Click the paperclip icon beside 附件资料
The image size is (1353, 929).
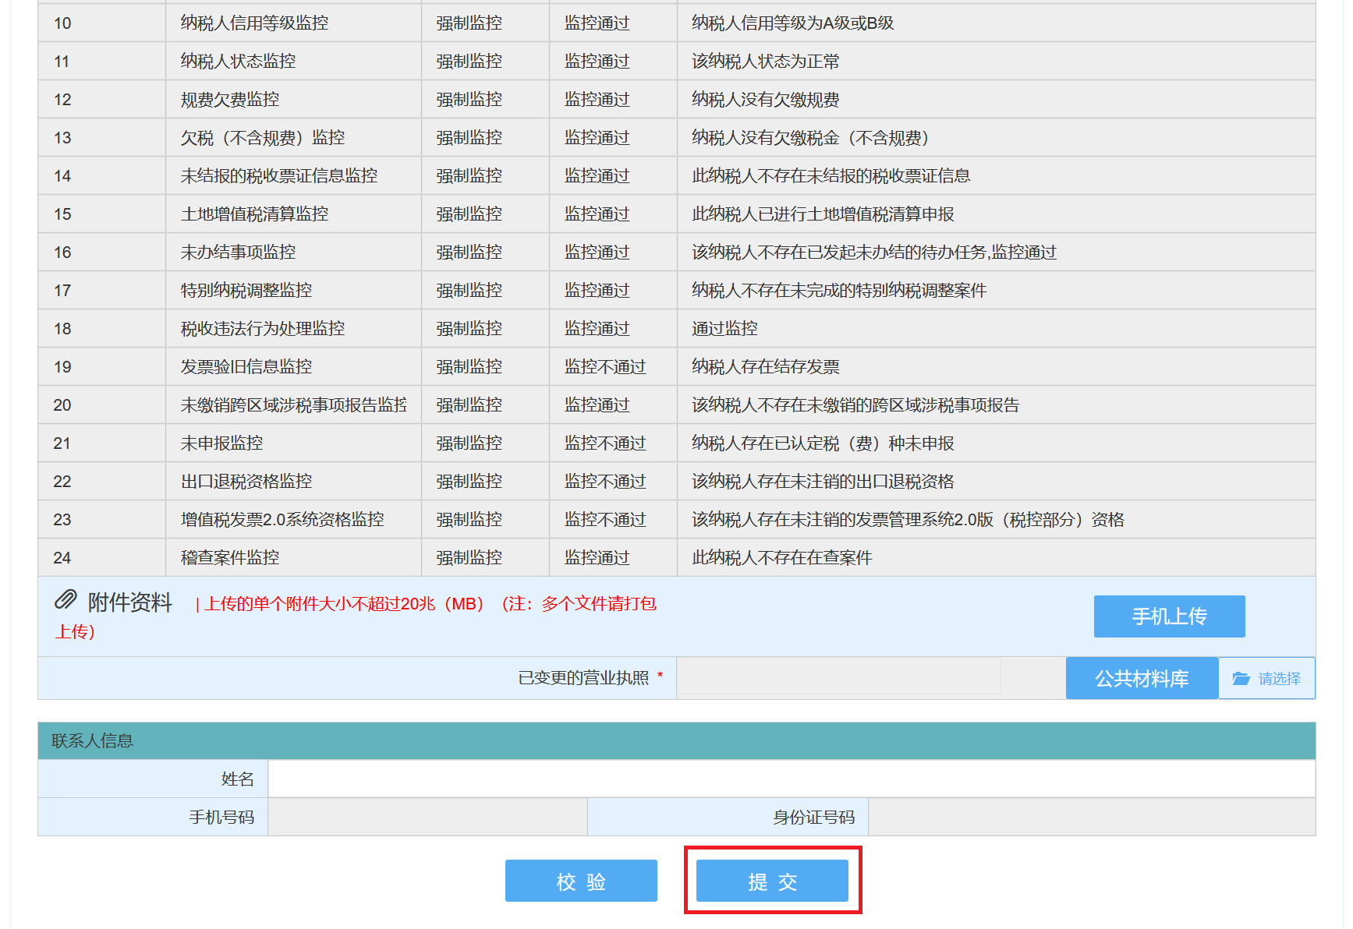pos(66,599)
